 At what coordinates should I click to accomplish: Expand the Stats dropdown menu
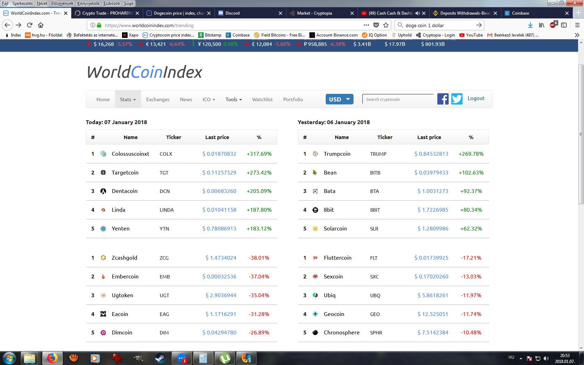128,99
